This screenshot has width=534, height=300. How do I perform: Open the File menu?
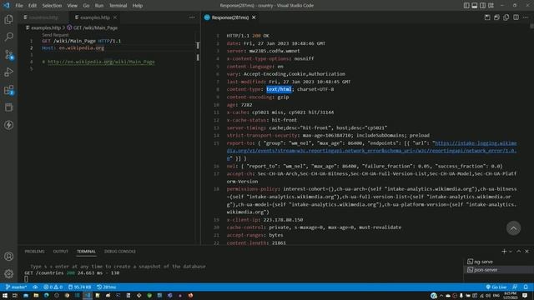[x=19, y=6]
